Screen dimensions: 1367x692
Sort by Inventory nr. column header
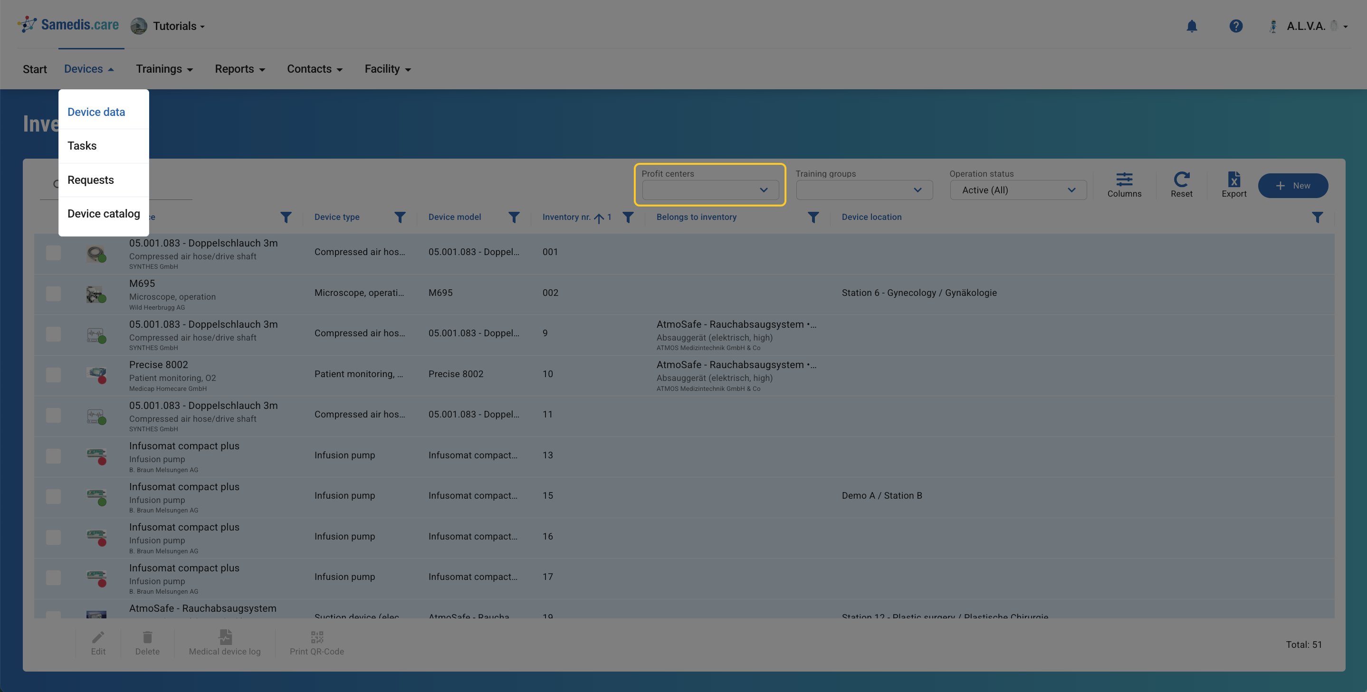tap(566, 218)
